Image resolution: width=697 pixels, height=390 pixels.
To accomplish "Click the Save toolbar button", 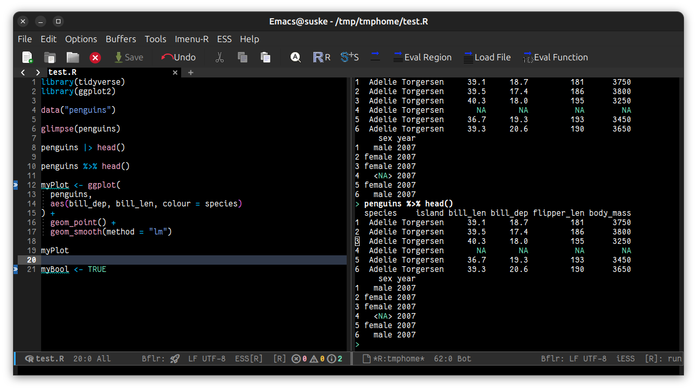I will tap(129, 57).
